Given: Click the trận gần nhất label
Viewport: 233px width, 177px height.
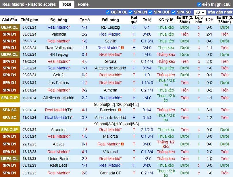Looking at the screenshot, I should 220,12.
